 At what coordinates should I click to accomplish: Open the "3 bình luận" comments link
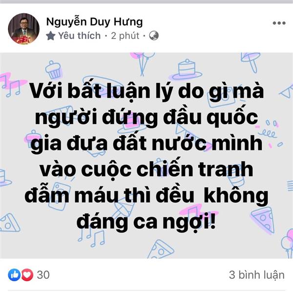(257, 275)
